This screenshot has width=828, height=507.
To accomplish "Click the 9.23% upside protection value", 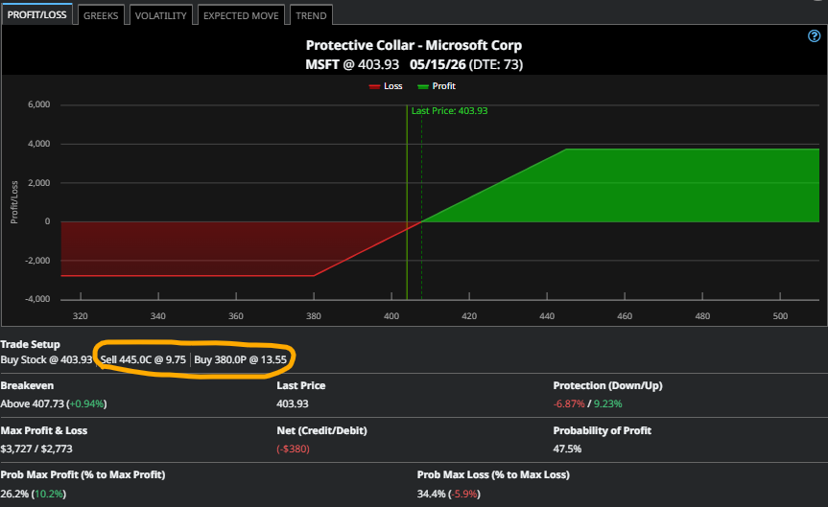I will 607,403.
